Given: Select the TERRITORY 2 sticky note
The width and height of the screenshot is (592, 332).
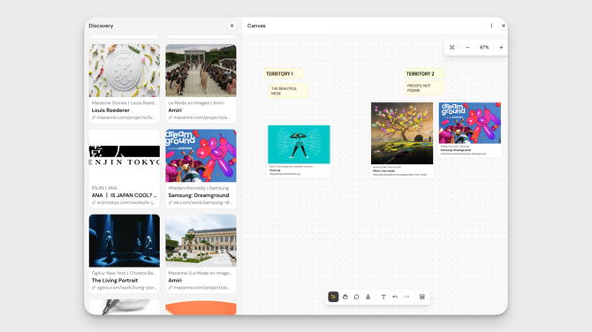Looking at the screenshot, I should click(424, 73).
